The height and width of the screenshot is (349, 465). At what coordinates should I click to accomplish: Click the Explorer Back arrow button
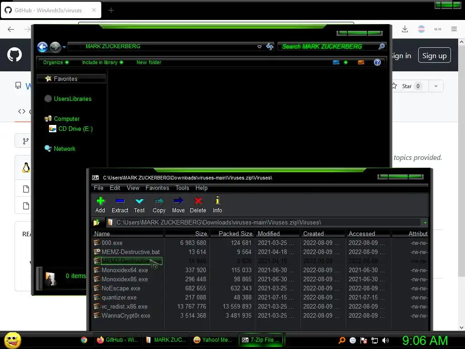[42, 47]
